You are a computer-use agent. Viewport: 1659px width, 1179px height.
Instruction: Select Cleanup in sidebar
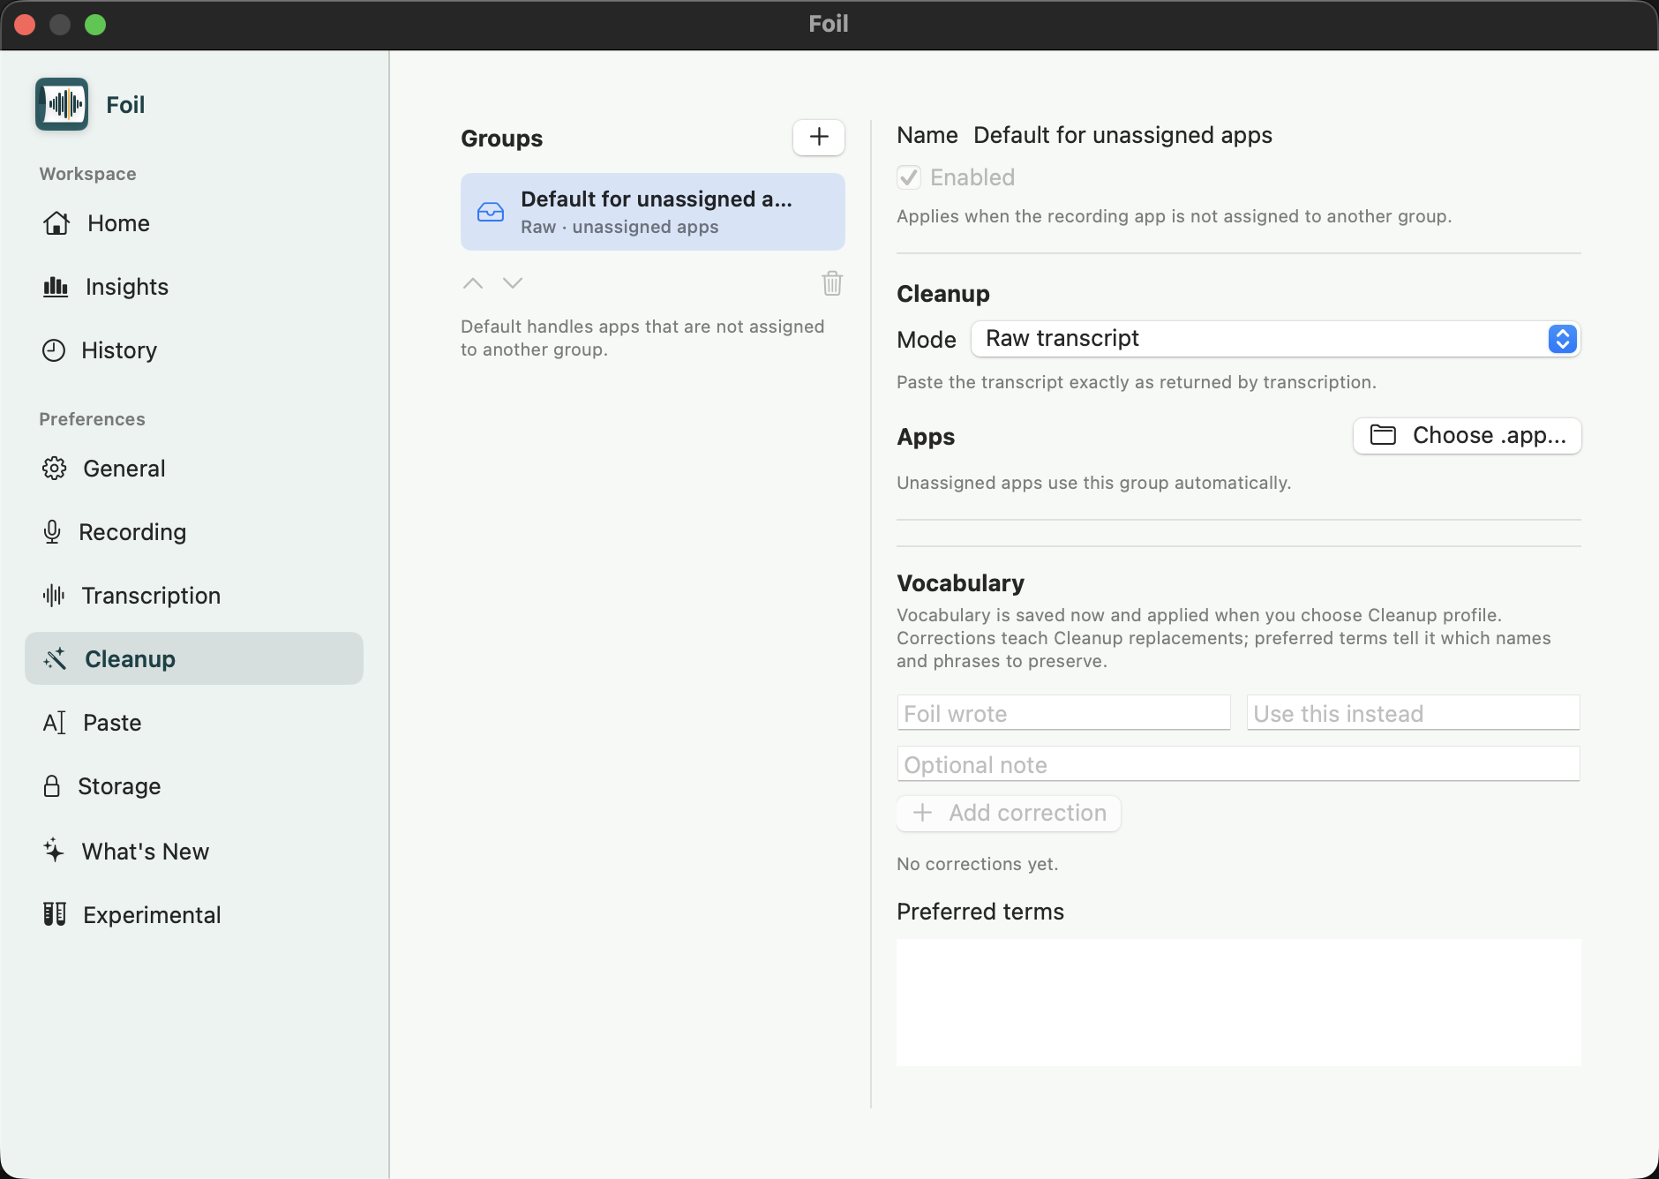click(194, 658)
